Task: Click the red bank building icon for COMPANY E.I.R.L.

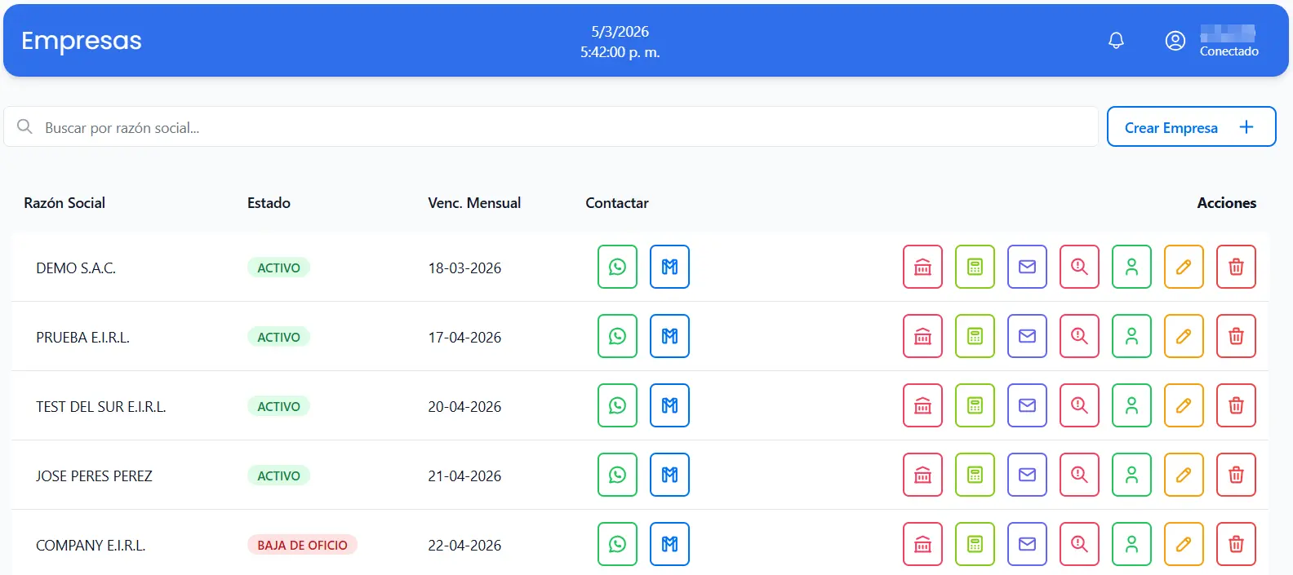Action: [x=922, y=544]
